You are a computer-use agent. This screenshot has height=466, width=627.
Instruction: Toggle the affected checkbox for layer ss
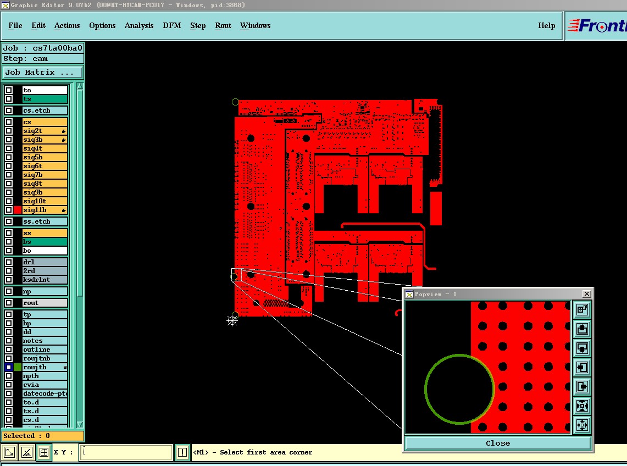9,233
